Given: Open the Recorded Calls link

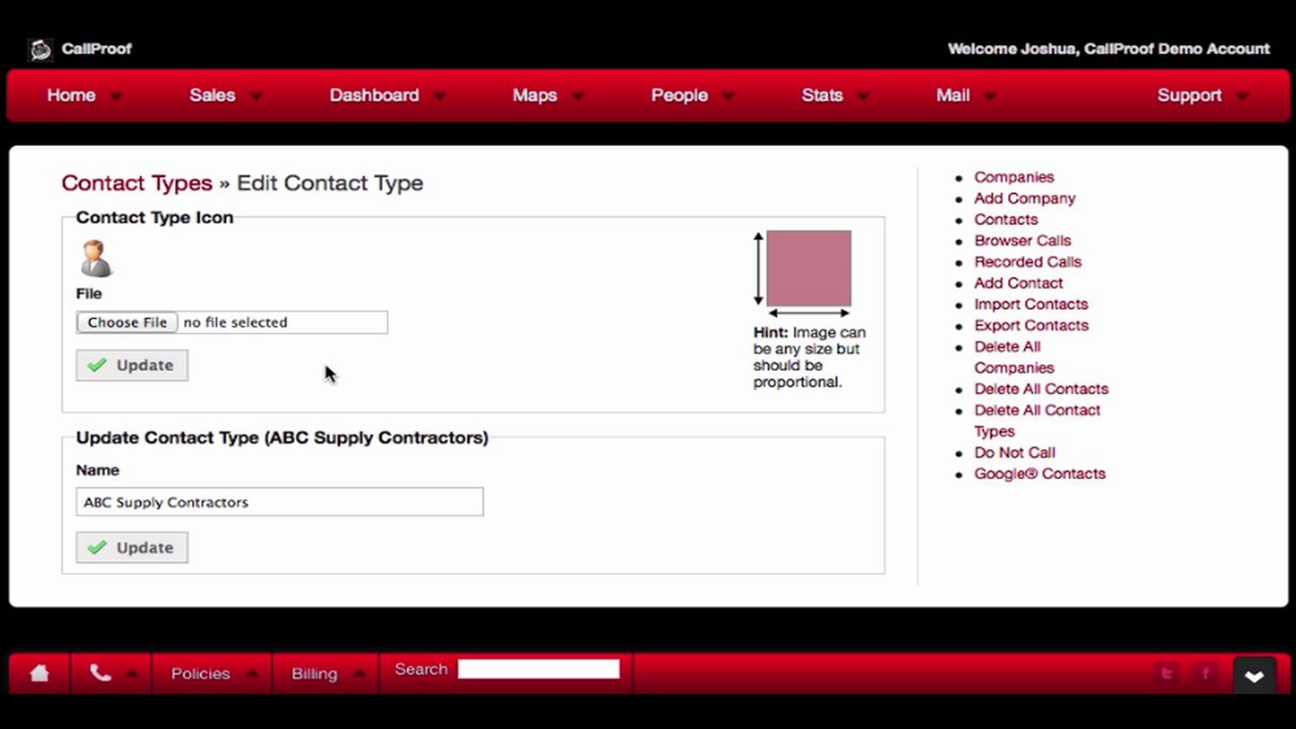Looking at the screenshot, I should click(1028, 262).
